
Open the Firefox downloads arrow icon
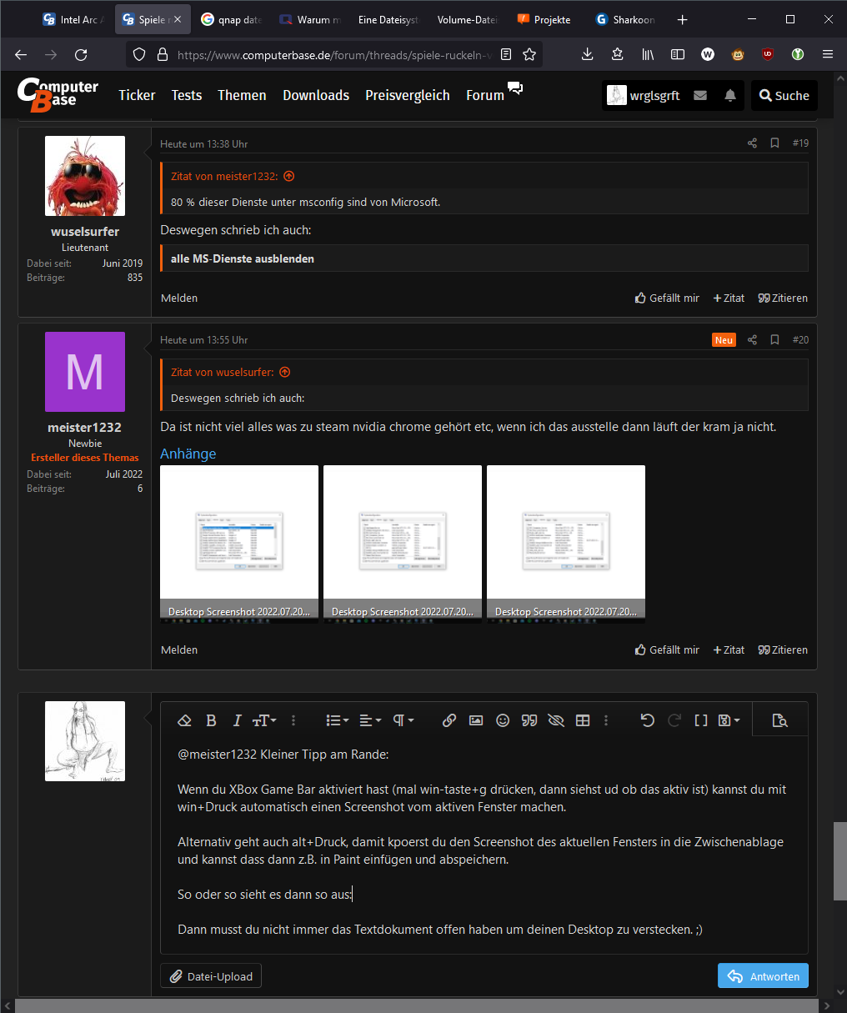pos(587,54)
